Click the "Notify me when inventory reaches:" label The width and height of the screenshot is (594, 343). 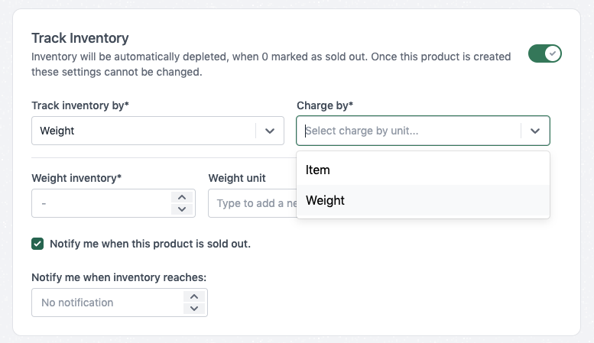119,277
